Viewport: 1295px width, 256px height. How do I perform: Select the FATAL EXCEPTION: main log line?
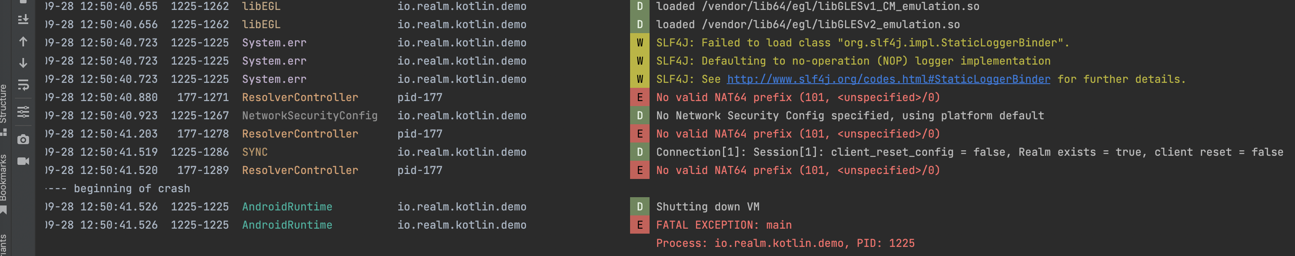pyautogui.click(x=724, y=225)
